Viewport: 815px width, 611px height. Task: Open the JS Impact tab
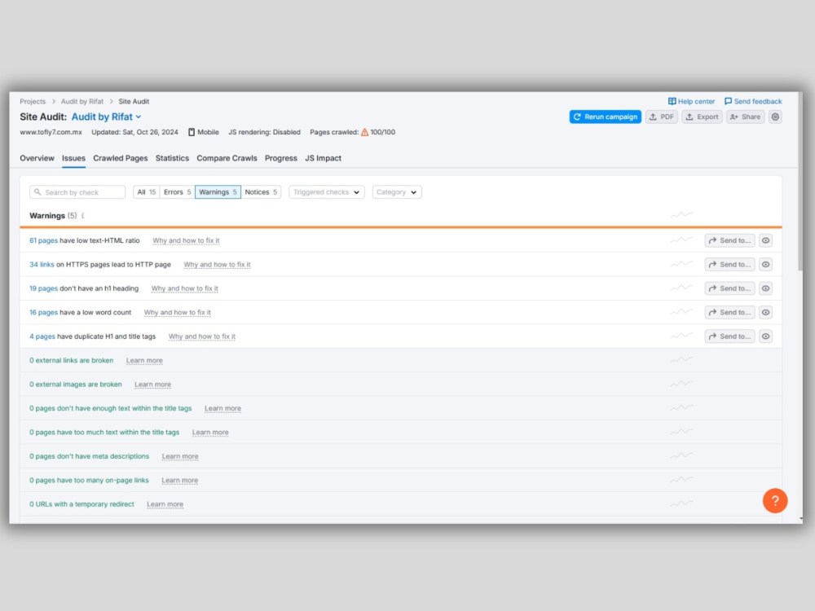click(323, 159)
